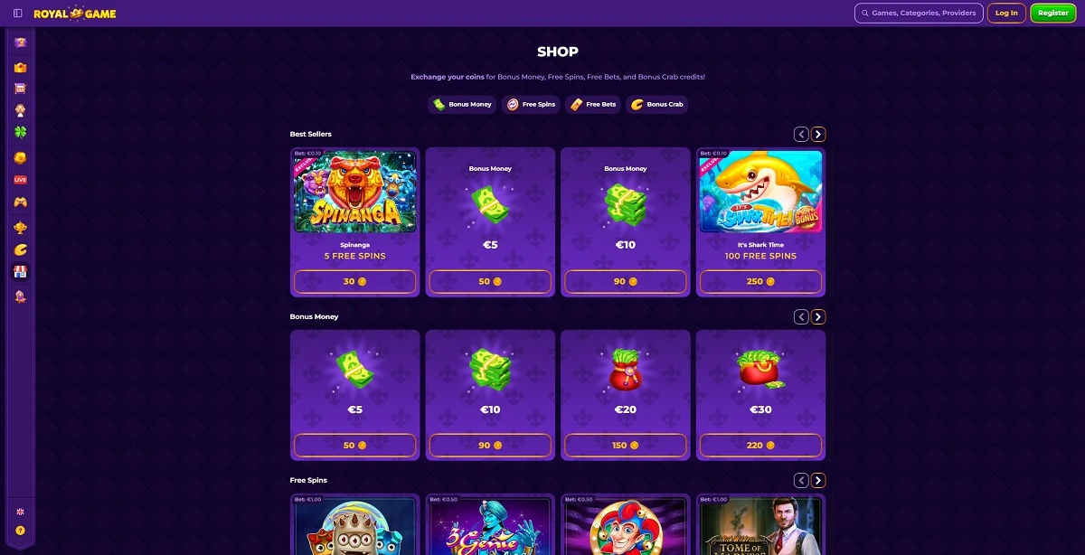Click the Register button
1085x555 pixels.
coord(1053,14)
